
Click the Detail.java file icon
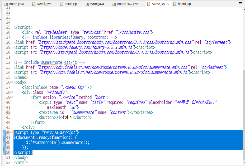pyautogui.click(x=34, y=4)
